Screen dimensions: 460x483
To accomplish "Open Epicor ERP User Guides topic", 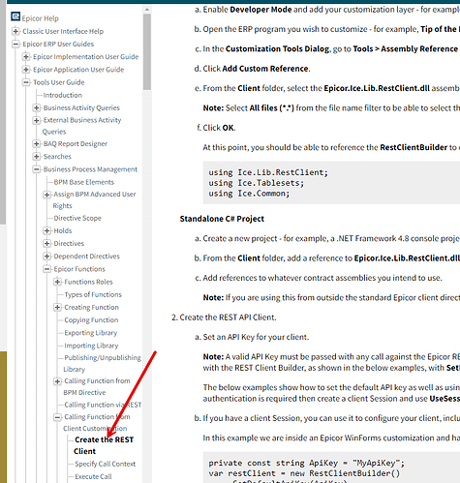I will click(58, 44).
